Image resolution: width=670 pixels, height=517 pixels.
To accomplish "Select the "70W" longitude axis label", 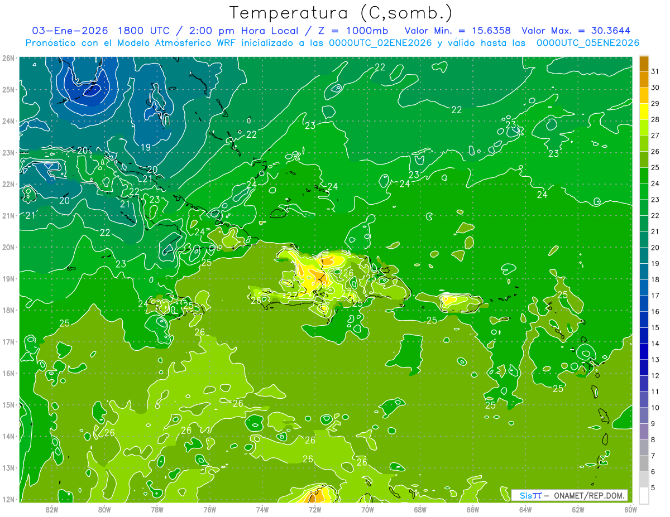I will [x=367, y=509].
